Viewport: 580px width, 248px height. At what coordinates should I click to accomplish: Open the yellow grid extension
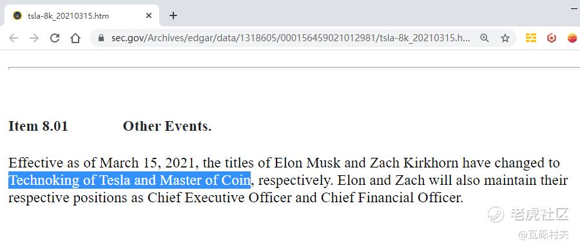tap(531, 38)
